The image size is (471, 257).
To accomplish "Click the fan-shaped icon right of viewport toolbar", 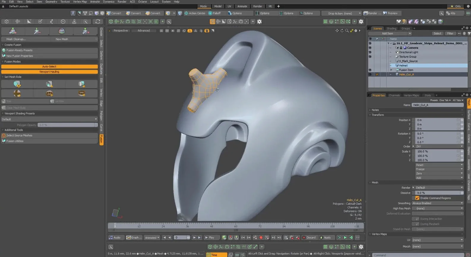I will (259, 21).
